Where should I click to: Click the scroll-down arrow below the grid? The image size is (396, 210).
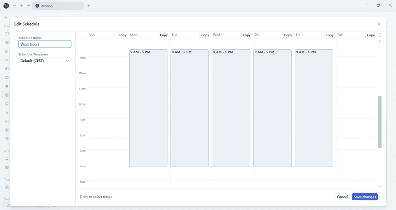(380, 186)
